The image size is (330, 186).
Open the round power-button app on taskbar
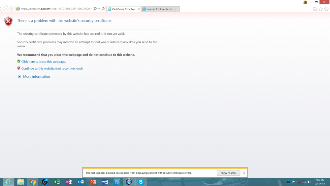tap(129, 182)
